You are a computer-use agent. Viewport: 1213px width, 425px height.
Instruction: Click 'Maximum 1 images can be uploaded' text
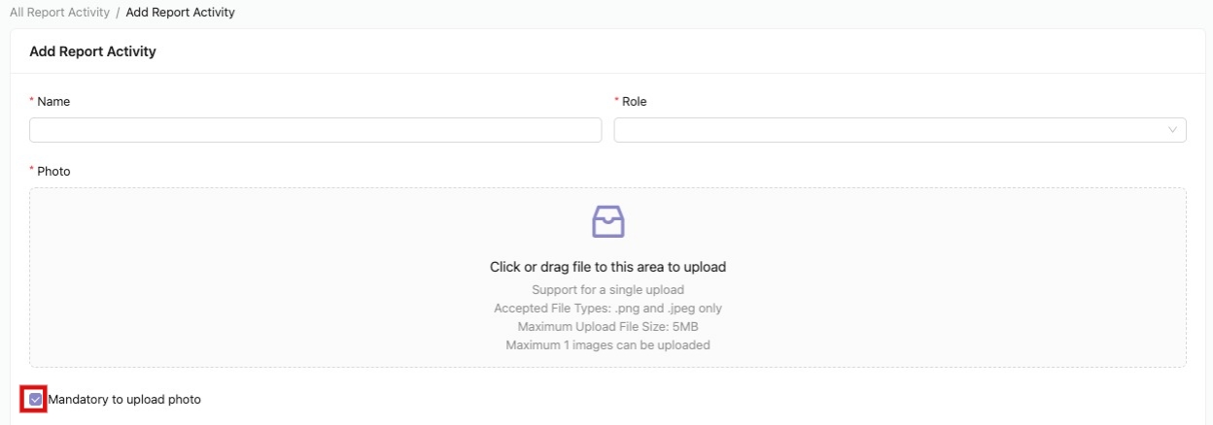pyautogui.click(x=607, y=344)
